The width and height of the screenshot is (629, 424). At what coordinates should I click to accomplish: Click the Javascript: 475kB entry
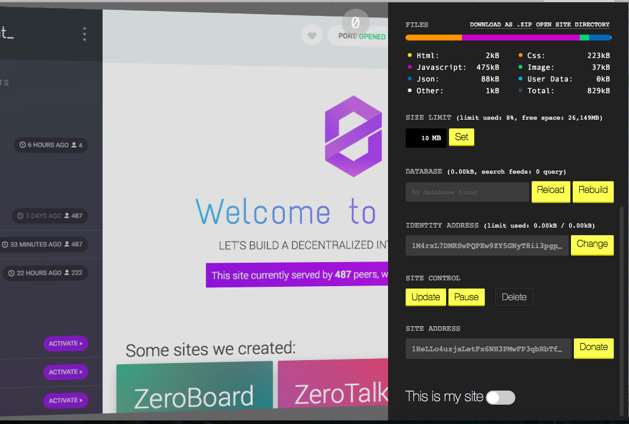tap(453, 67)
